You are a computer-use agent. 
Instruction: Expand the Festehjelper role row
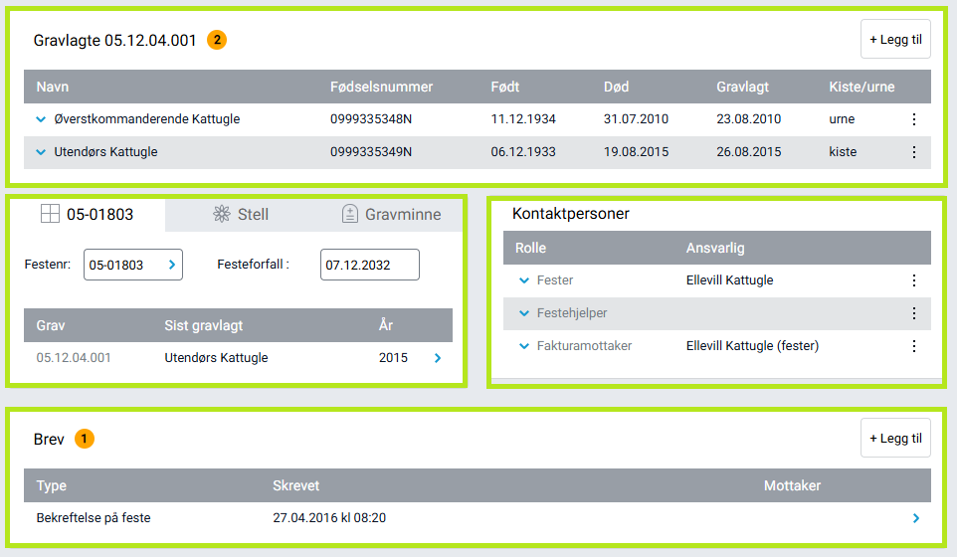[523, 313]
